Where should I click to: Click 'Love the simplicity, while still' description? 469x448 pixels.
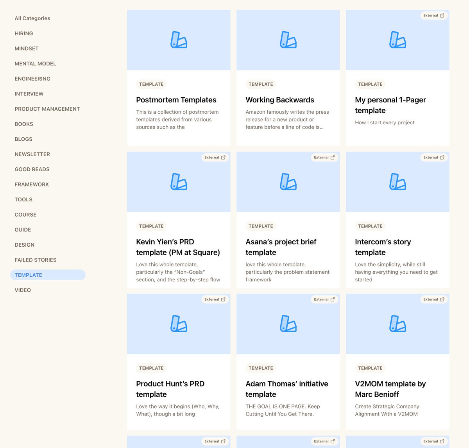pyautogui.click(x=396, y=272)
